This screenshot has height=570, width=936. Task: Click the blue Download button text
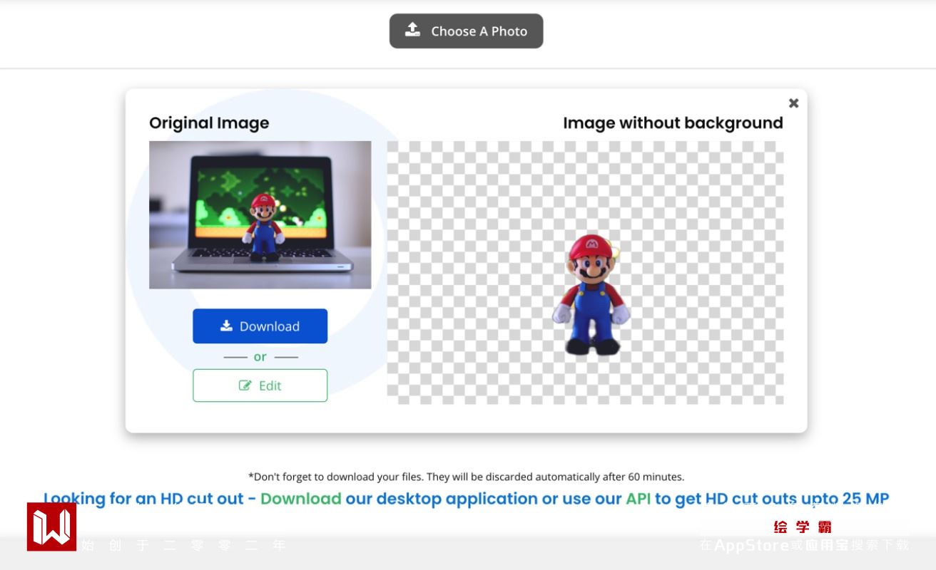point(270,326)
